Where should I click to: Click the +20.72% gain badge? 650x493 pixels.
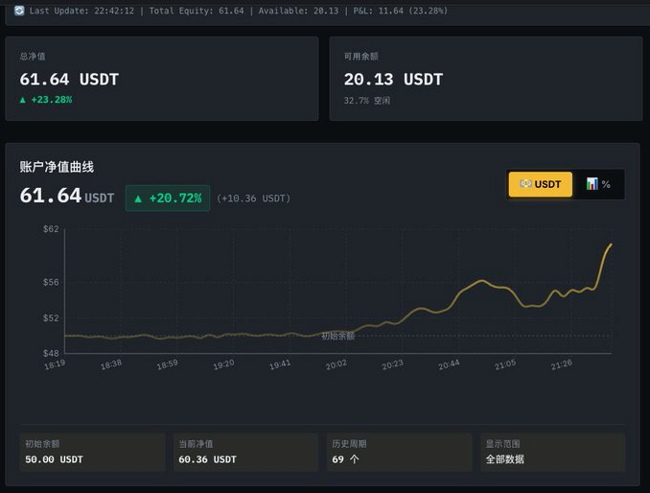click(x=168, y=199)
